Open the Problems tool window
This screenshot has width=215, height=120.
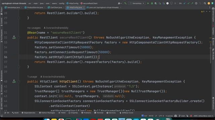click(x=86, y=113)
